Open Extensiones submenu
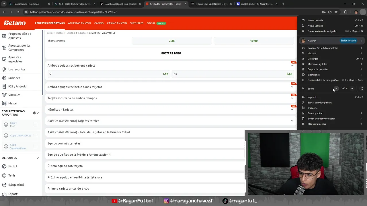The width and height of the screenshot is (367, 206). tap(332, 75)
